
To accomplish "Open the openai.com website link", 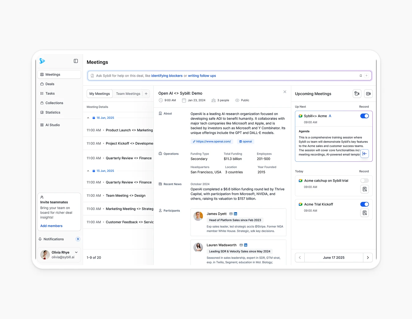I will [212, 141].
